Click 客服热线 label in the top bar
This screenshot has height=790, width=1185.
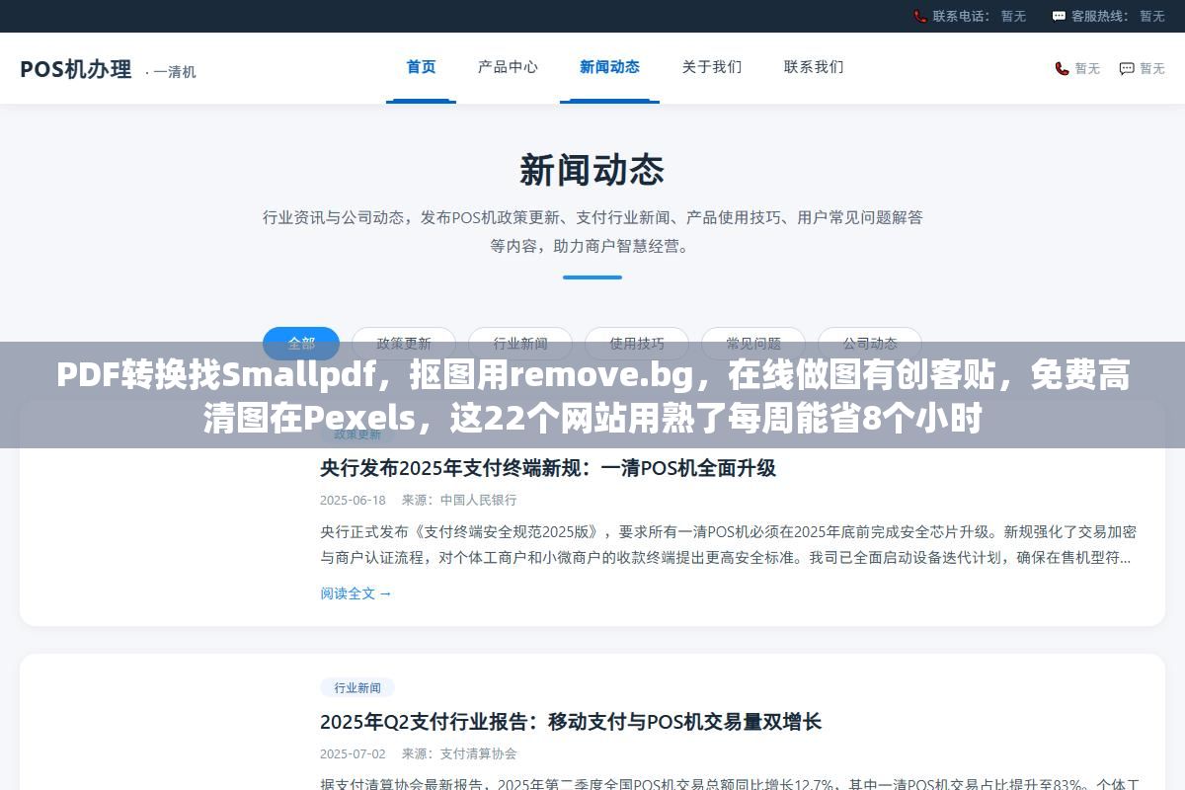pyautogui.click(x=1101, y=16)
